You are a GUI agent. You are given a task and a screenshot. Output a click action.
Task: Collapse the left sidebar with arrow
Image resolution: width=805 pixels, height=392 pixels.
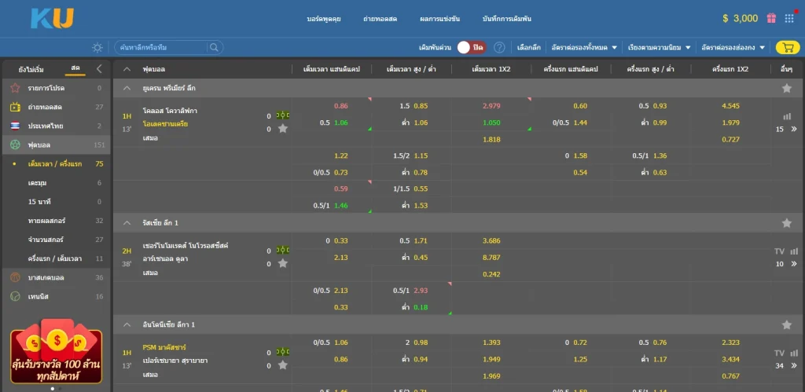pyautogui.click(x=99, y=69)
